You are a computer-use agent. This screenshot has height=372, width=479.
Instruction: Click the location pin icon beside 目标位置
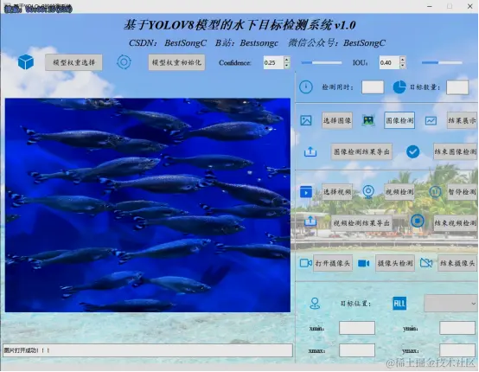coord(315,304)
